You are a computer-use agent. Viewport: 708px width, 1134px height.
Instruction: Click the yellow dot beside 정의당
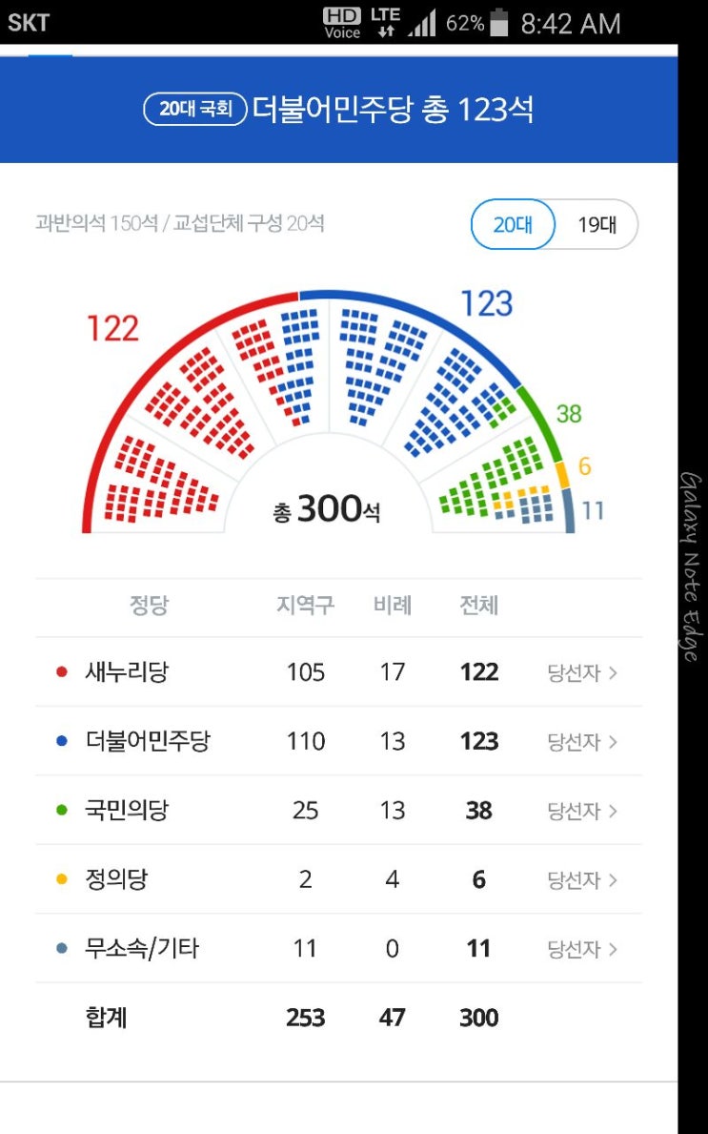coord(62,879)
